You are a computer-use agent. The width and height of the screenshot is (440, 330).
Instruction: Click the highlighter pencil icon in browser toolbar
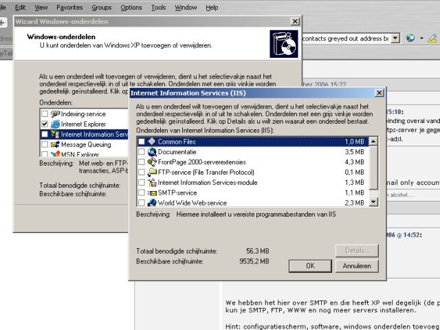432,38
